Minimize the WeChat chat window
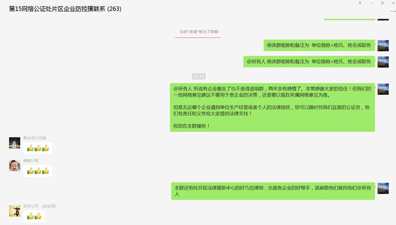This screenshot has height=225, width=396. 371,3
